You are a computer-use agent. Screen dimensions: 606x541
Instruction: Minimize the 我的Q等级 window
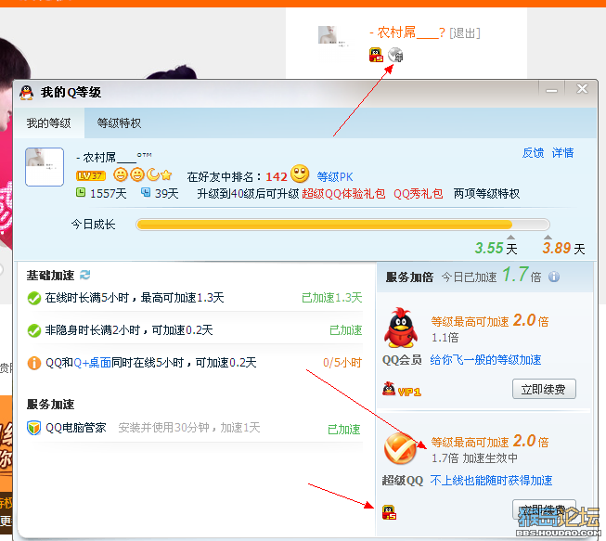[x=551, y=90]
